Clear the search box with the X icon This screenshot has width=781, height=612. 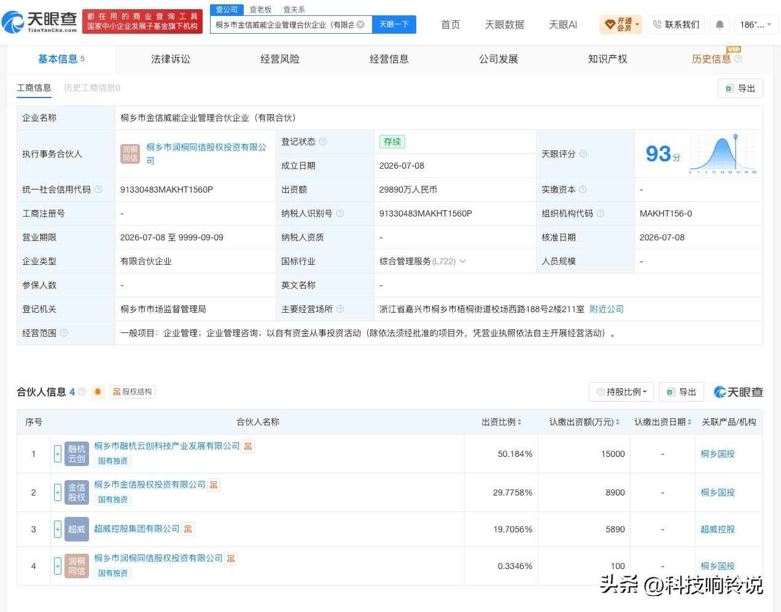tap(360, 25)
